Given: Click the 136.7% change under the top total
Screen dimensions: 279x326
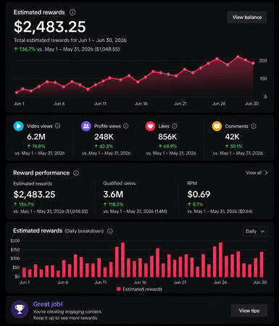Looking at the screenshot, I should (25, 49).
